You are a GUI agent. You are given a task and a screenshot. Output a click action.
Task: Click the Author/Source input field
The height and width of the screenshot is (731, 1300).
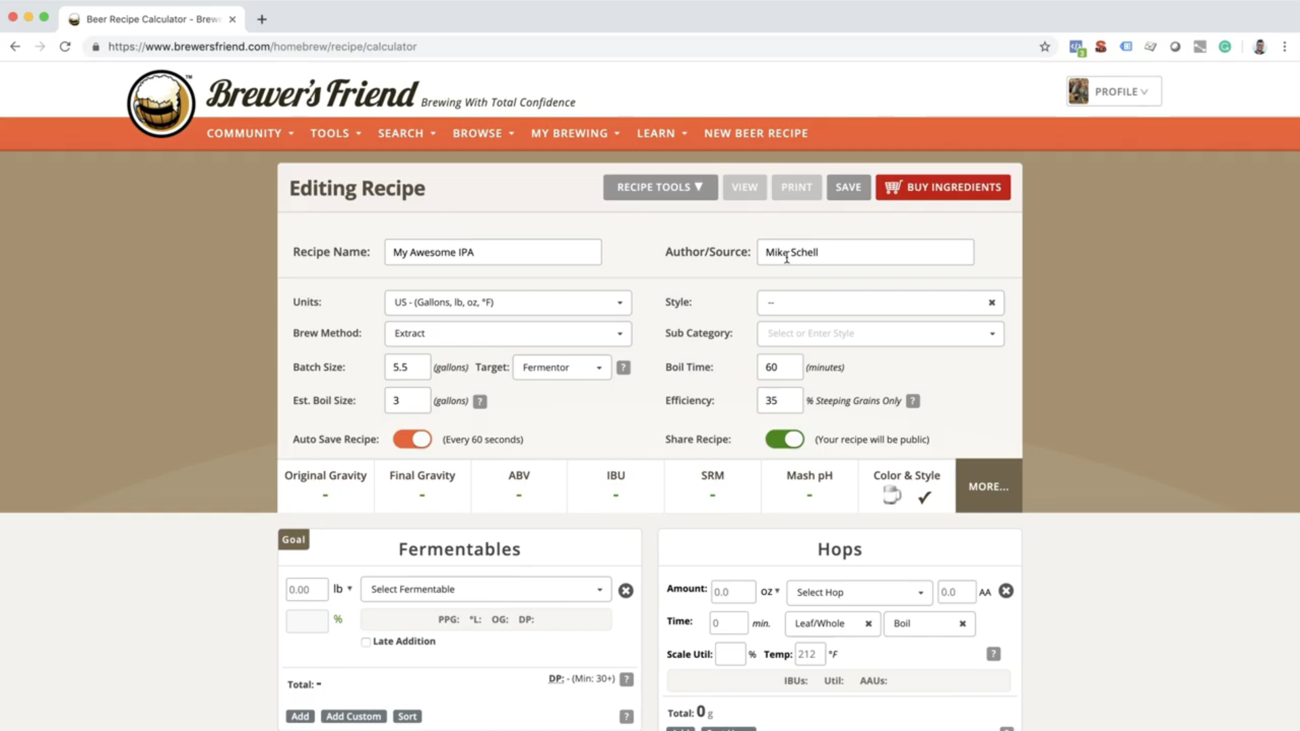coord(865,252)
